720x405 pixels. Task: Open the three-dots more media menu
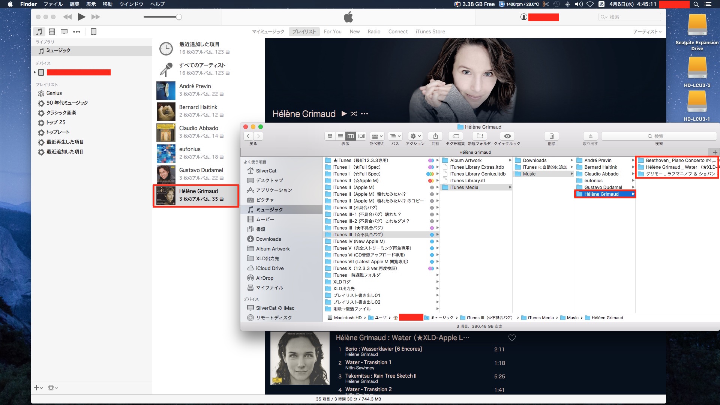[x=76, y=32]
